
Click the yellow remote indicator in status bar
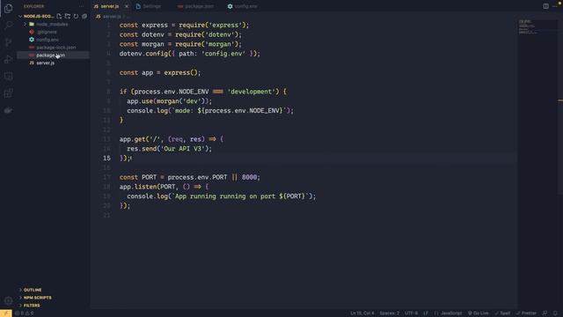pos(6,313)
